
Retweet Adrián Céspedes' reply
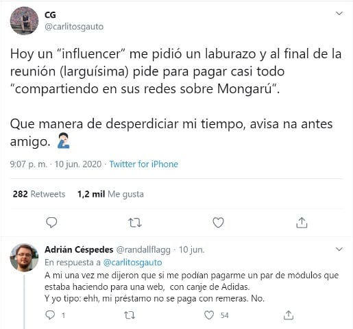130,315
